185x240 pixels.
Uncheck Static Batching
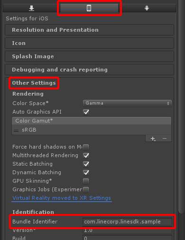click(x=86, y=164)
